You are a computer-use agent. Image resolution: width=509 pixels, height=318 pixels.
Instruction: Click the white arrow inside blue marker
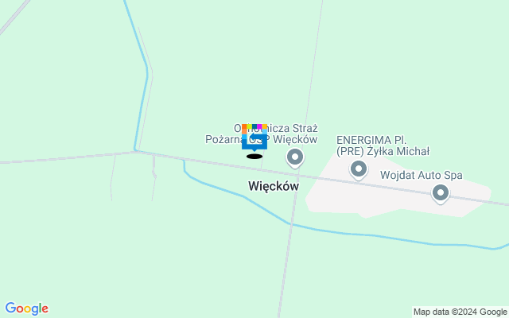[x=255, y=137]
